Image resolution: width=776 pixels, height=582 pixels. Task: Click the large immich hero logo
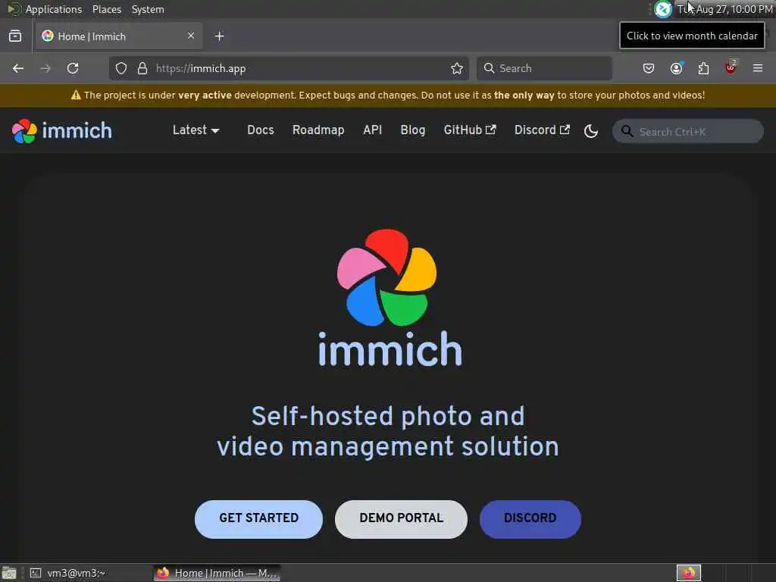click(390, 299)
